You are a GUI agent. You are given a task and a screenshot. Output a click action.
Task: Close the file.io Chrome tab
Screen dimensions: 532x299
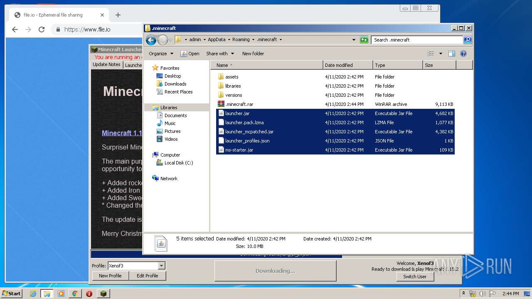click(102, 15)
